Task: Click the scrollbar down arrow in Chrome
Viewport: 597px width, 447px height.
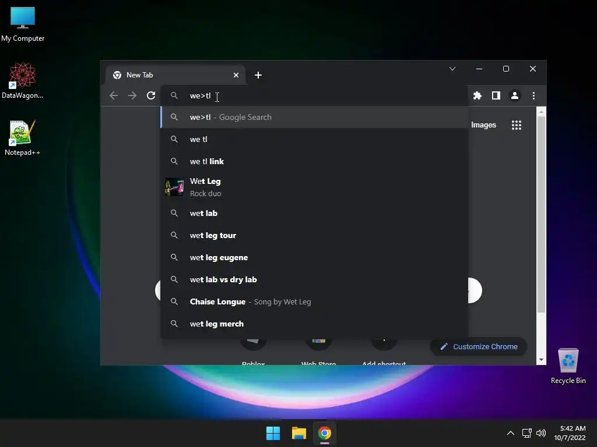Action: [541, 360]
